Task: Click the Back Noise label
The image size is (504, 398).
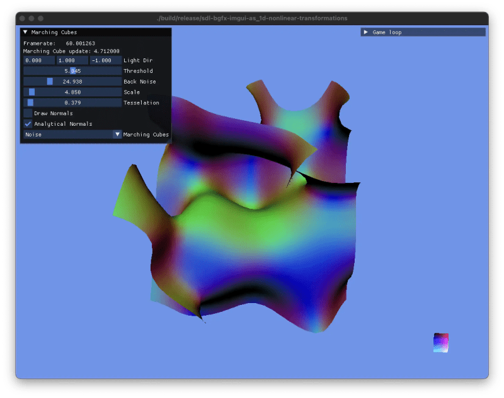Action: coord(139,82)
